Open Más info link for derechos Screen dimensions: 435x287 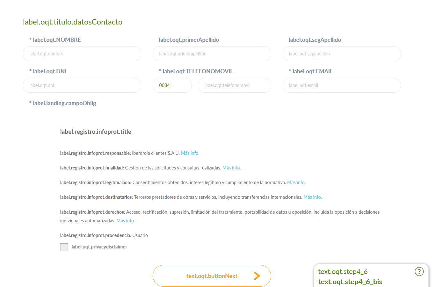click(126, 221)
